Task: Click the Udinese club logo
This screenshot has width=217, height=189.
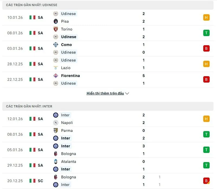Action: pyautogui.click(x=56, y=14)
